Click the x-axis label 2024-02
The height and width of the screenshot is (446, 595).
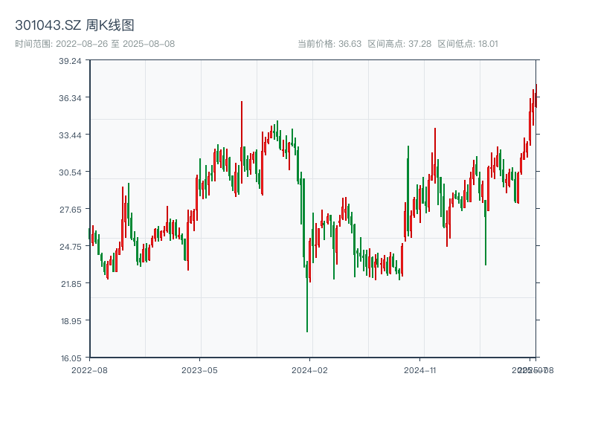tap(309, 370)
